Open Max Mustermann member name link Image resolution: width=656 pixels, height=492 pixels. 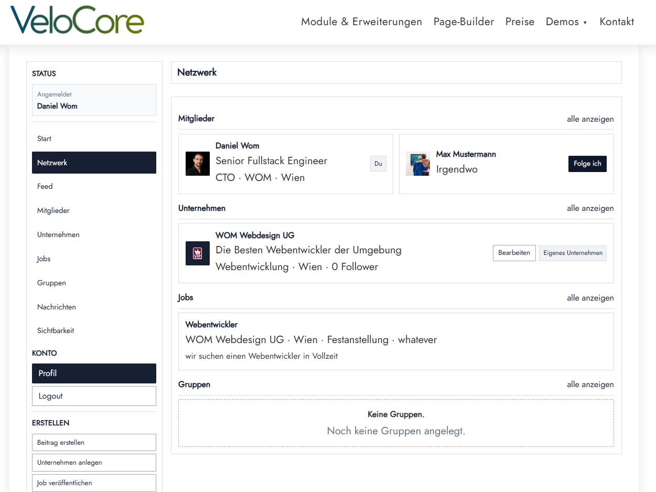[x=466, y=154]
